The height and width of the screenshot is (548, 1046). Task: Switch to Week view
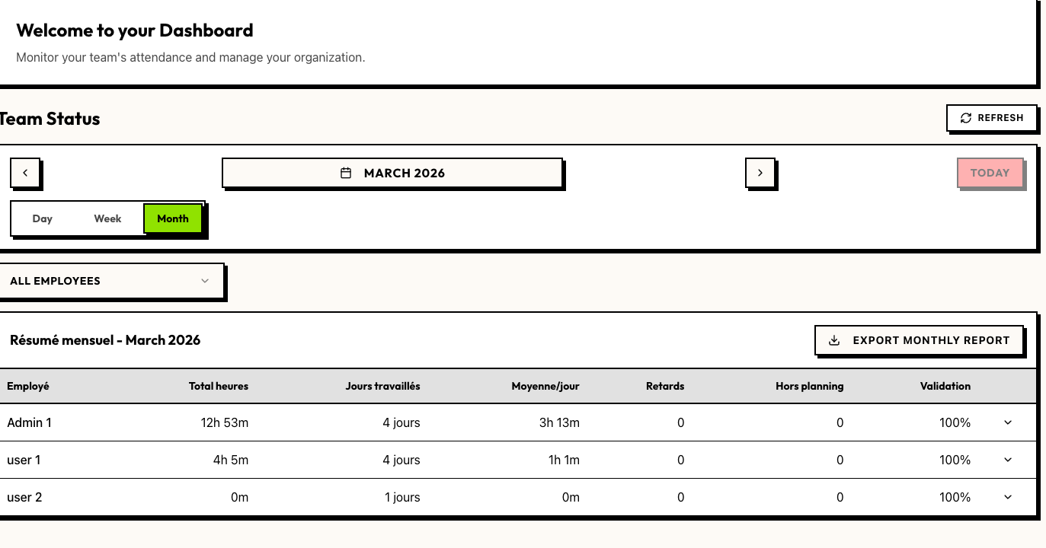[x=107, y=218]
